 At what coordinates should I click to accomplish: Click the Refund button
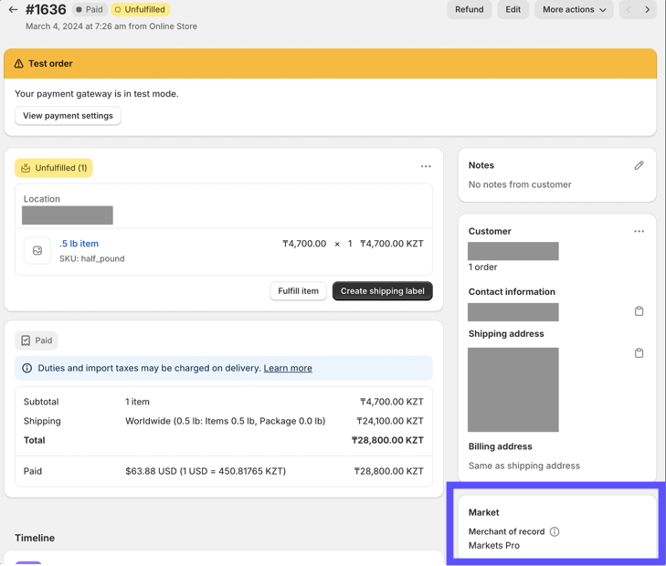pyautogui.click(x=469, y=9)
